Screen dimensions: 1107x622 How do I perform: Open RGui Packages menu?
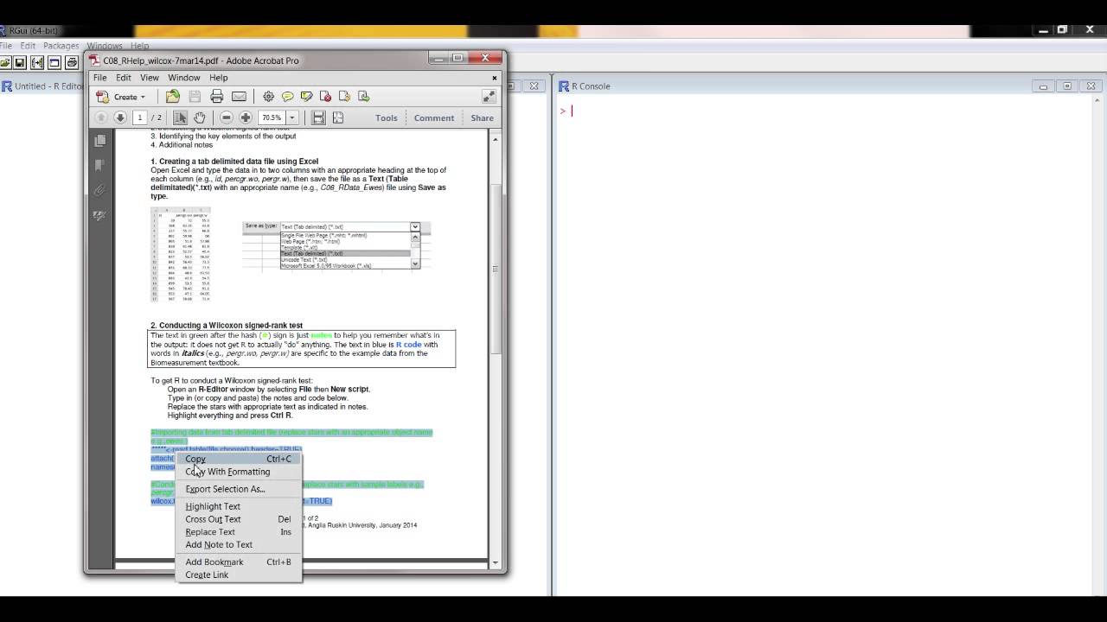click(x=61, y=46)
